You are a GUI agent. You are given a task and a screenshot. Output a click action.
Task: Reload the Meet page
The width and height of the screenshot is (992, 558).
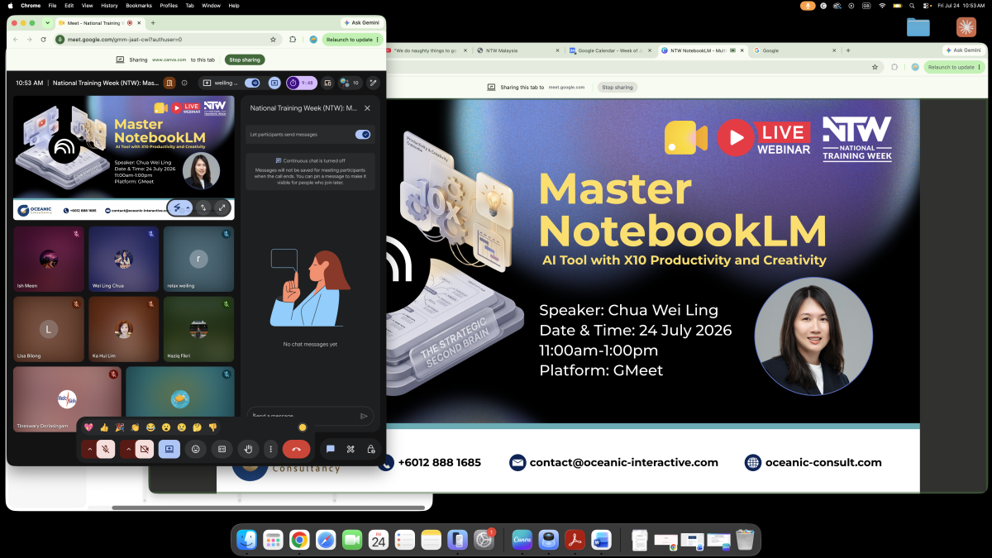click(44, 39)
